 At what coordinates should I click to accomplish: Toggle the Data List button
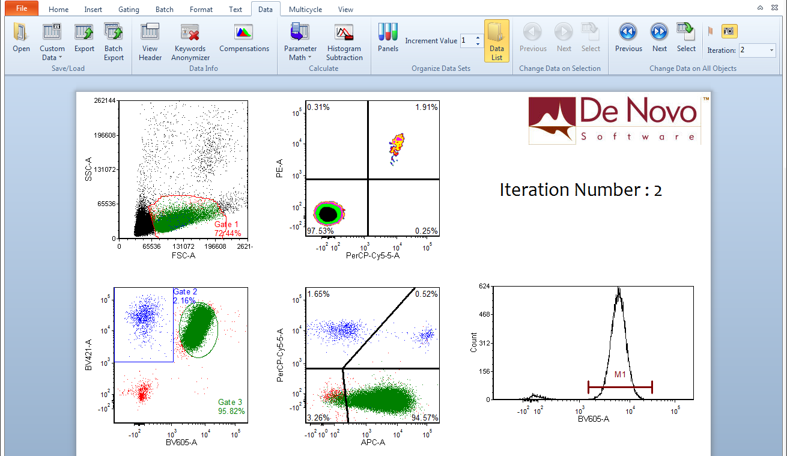pos(496,41)
